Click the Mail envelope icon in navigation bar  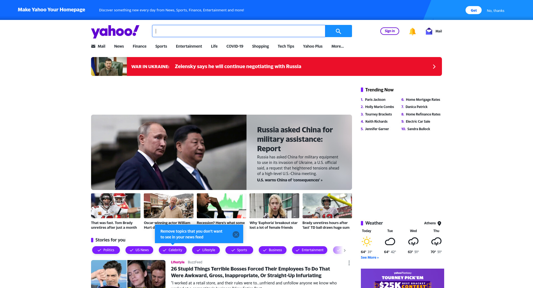[x=93, y=46]
